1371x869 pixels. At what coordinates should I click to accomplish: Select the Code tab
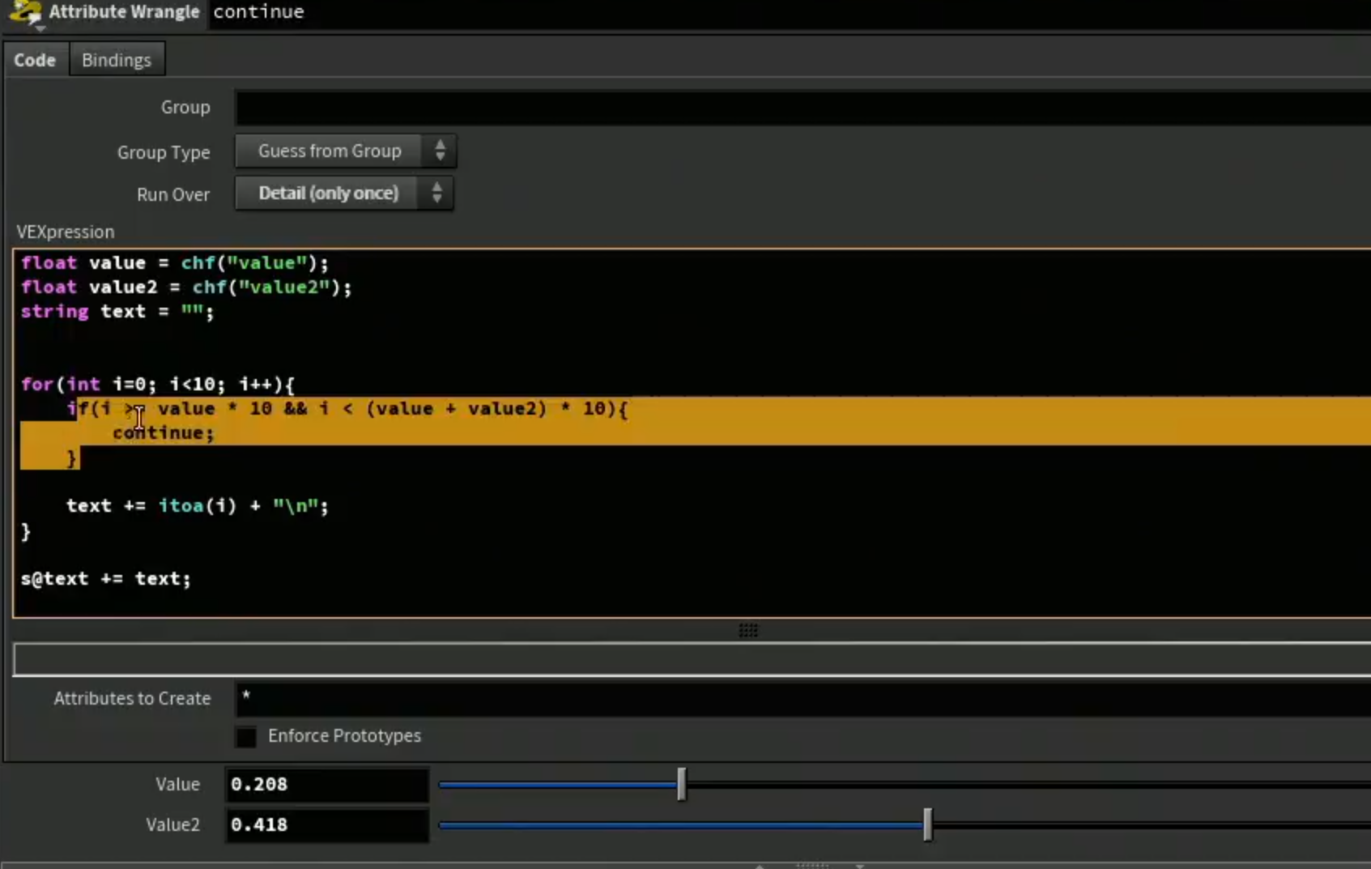35,60
